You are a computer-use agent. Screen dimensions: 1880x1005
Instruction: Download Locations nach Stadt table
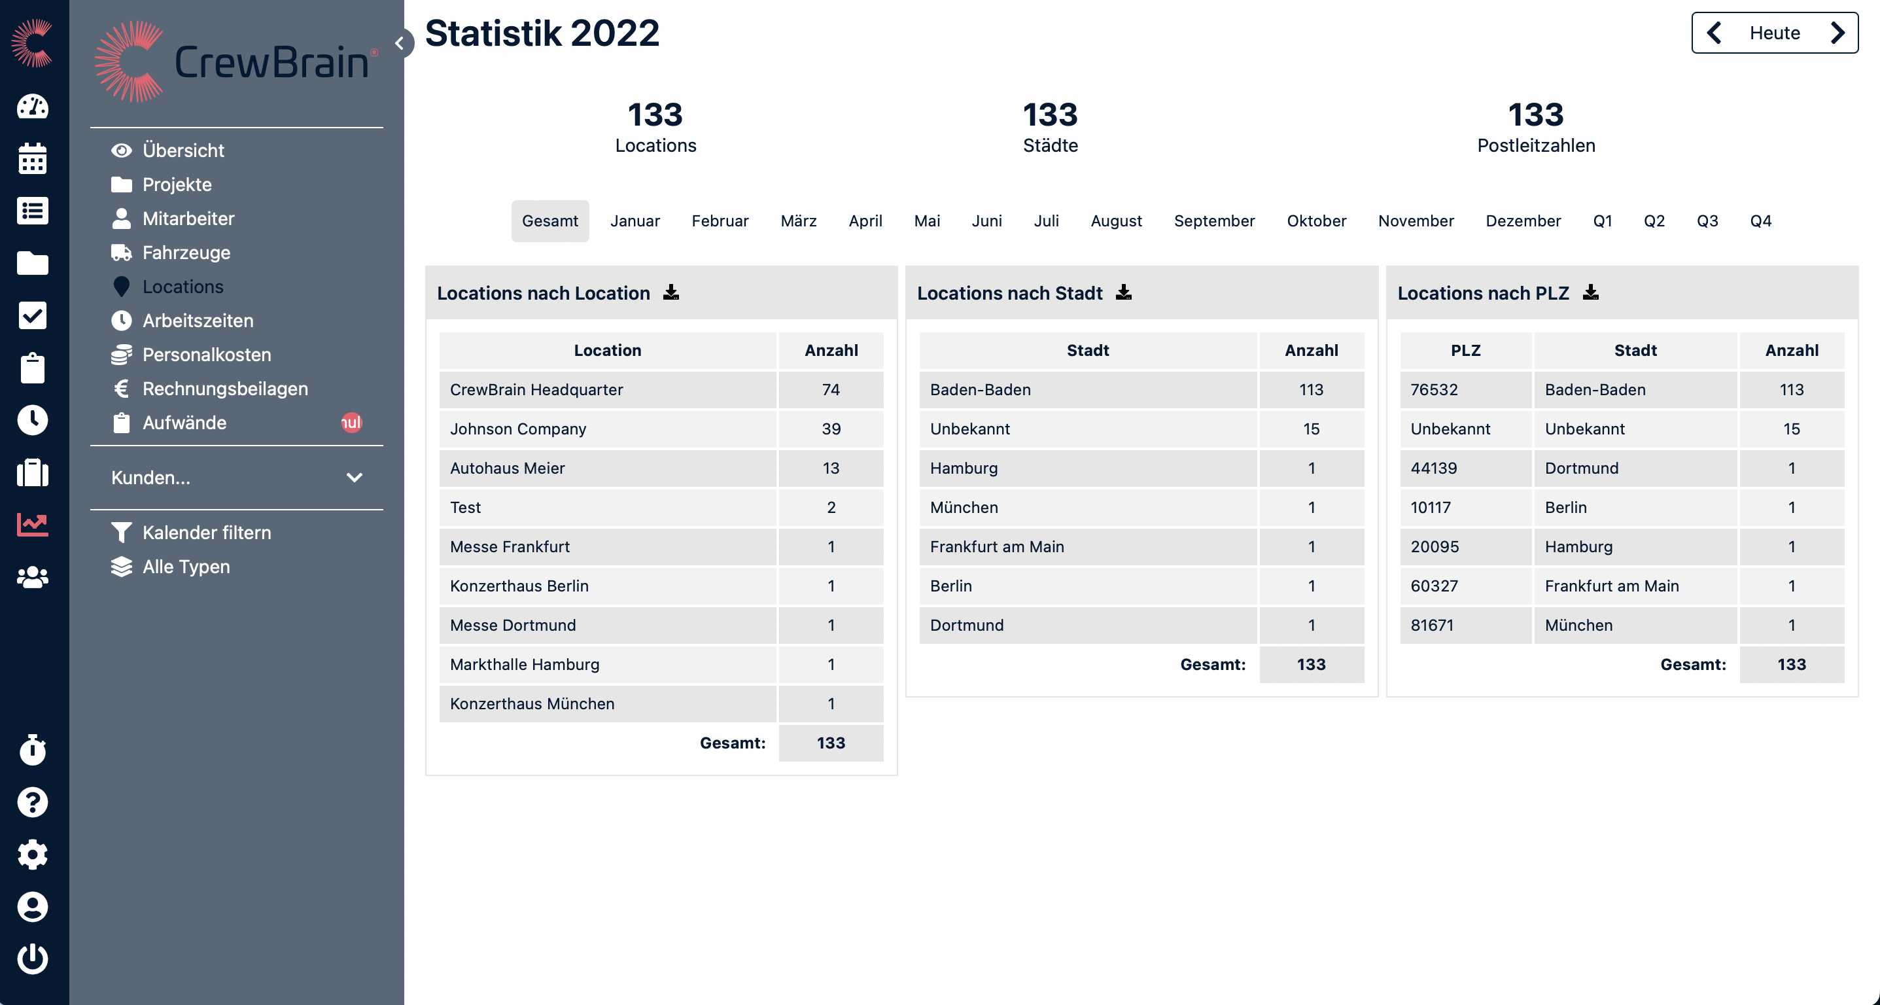[1124, 292]
